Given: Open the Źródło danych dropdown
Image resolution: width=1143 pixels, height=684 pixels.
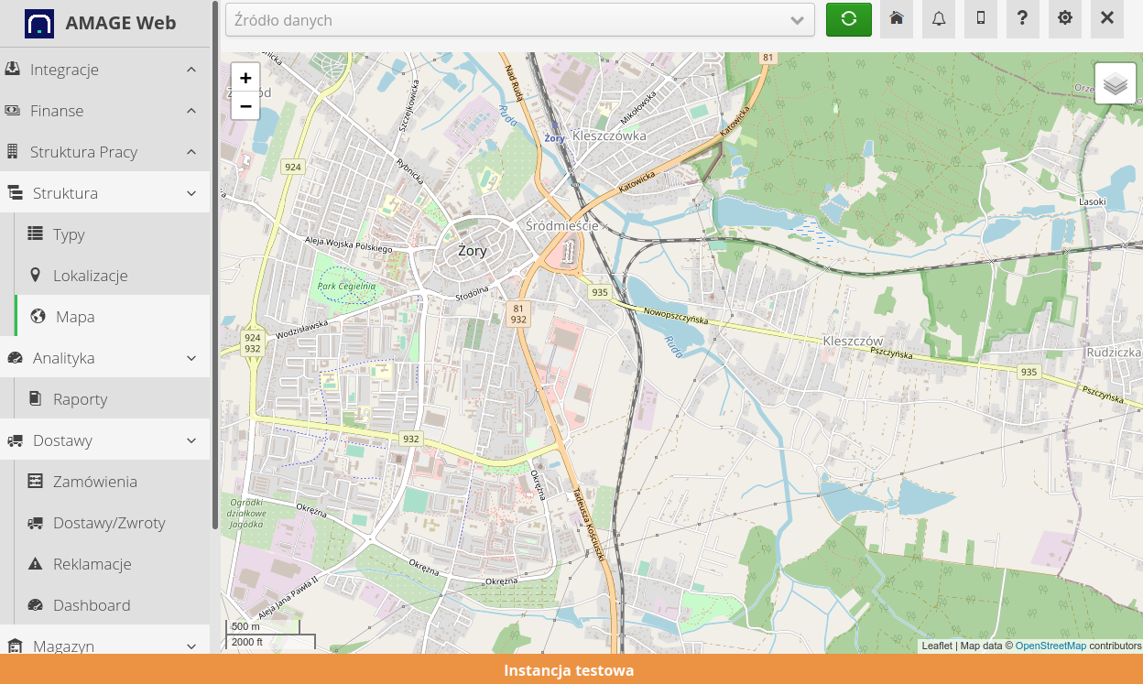Looking at the screenshot, I should pyautogui.click(x=519, y=20).
